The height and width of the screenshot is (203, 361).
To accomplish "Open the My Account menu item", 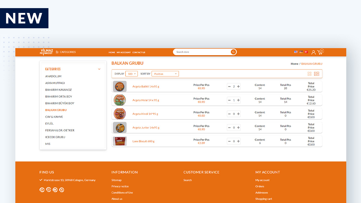I will (x=124, y=52).
